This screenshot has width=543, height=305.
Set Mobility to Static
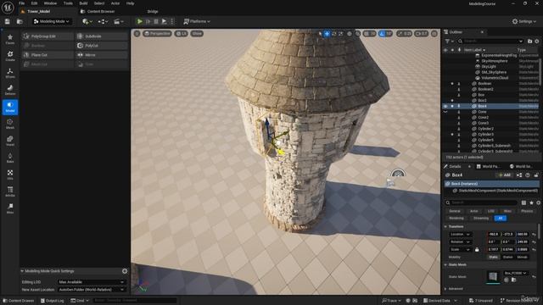point(493,257)
